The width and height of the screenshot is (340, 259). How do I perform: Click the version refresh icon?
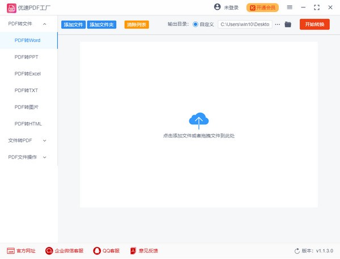tap(297, 250)
